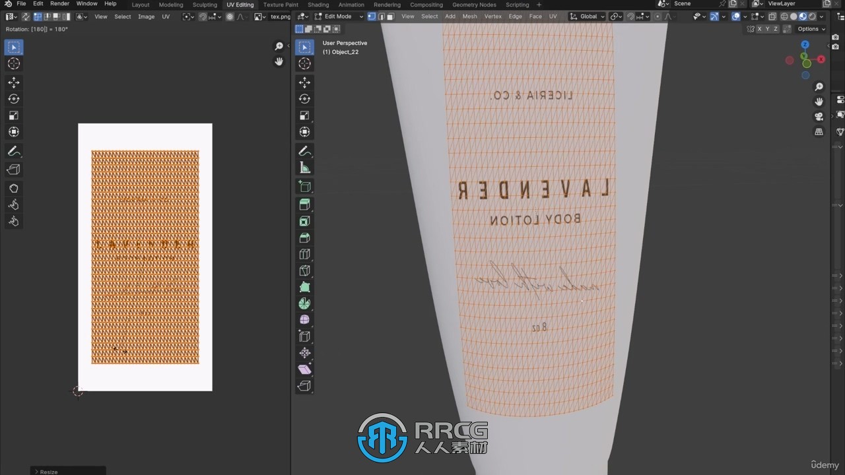Expand the viewport shading options arrow
Viewport: 845px width, 475px height.
tap(822, 16)
